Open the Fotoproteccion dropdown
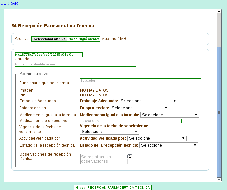The width and height of the screenshot is (227, 190). coord(139,108)
